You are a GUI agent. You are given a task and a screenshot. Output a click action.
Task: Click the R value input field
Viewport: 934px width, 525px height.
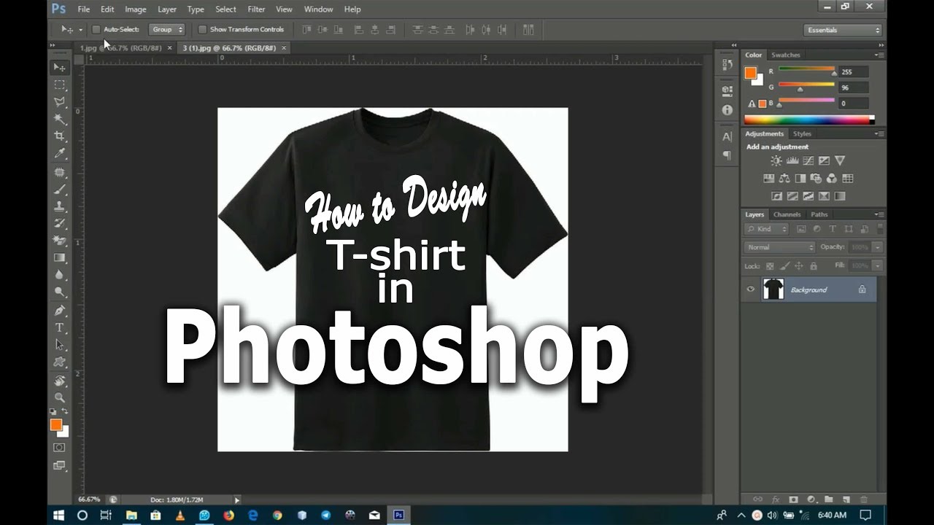[x=854, y=71]
